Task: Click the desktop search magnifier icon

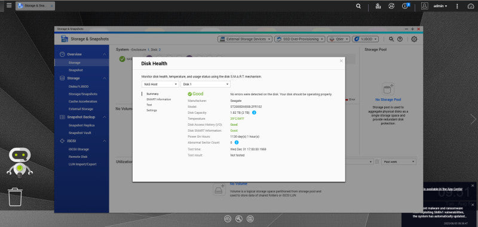Action: [x=358, y=6]
